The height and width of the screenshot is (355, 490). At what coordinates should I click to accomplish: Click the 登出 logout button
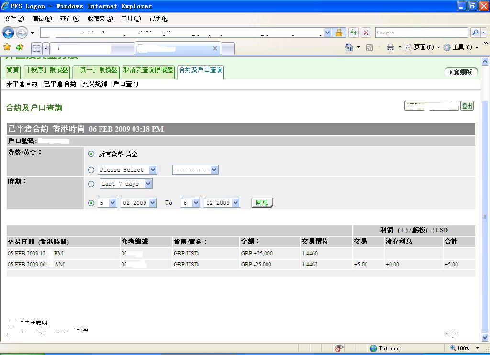[x=467, y=106]
